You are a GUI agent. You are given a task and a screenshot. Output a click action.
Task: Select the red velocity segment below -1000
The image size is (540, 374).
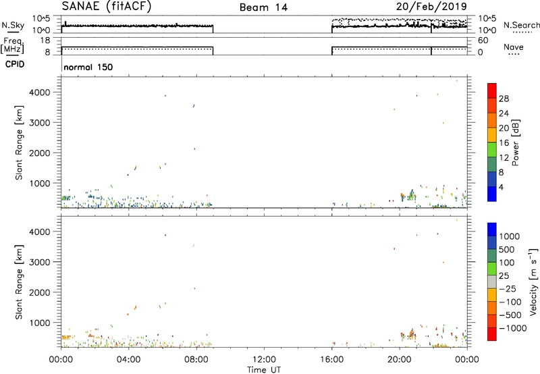coord(492,334)
